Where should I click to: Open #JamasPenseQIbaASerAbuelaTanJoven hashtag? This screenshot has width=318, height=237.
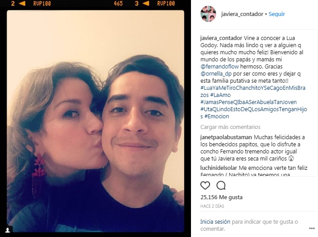(x=248, y=102)
